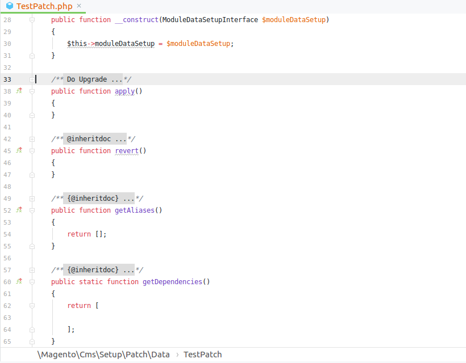Collapse the apply function at line 38
The image size is (466, 363).
click(x=32, y=91)
